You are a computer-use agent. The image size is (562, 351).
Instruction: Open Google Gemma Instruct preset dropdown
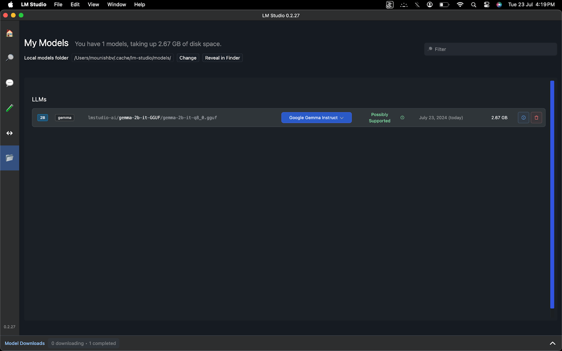tap(316, 118)
